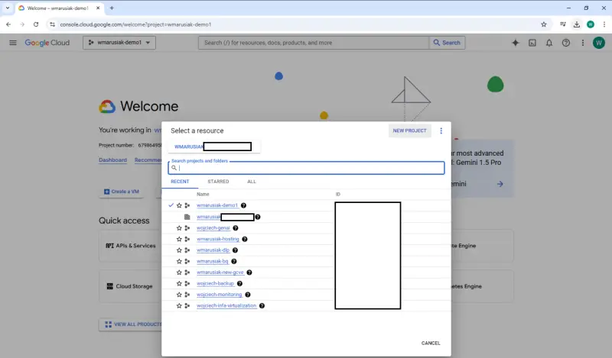Viewport: 612px width, 358px height.
Task: Click the Google Cloud logo
Action: 47,43
